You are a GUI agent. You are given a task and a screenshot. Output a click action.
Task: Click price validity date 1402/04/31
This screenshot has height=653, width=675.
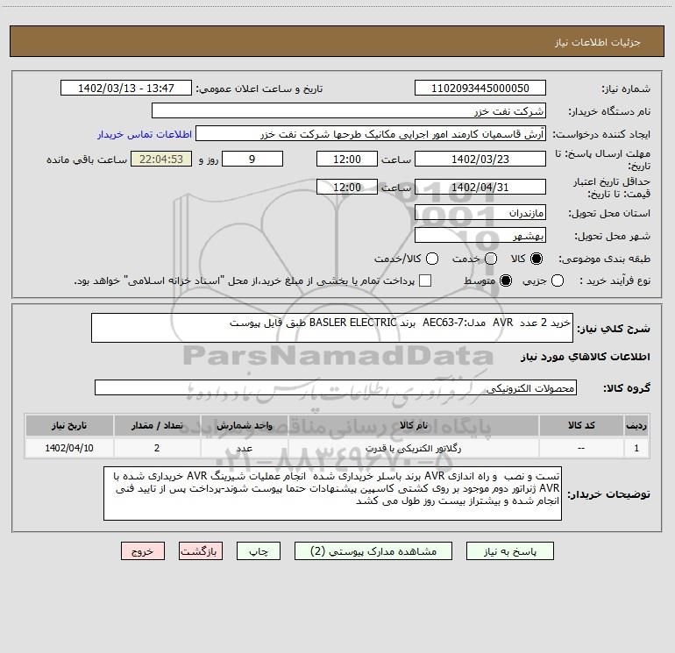(480, 187)
